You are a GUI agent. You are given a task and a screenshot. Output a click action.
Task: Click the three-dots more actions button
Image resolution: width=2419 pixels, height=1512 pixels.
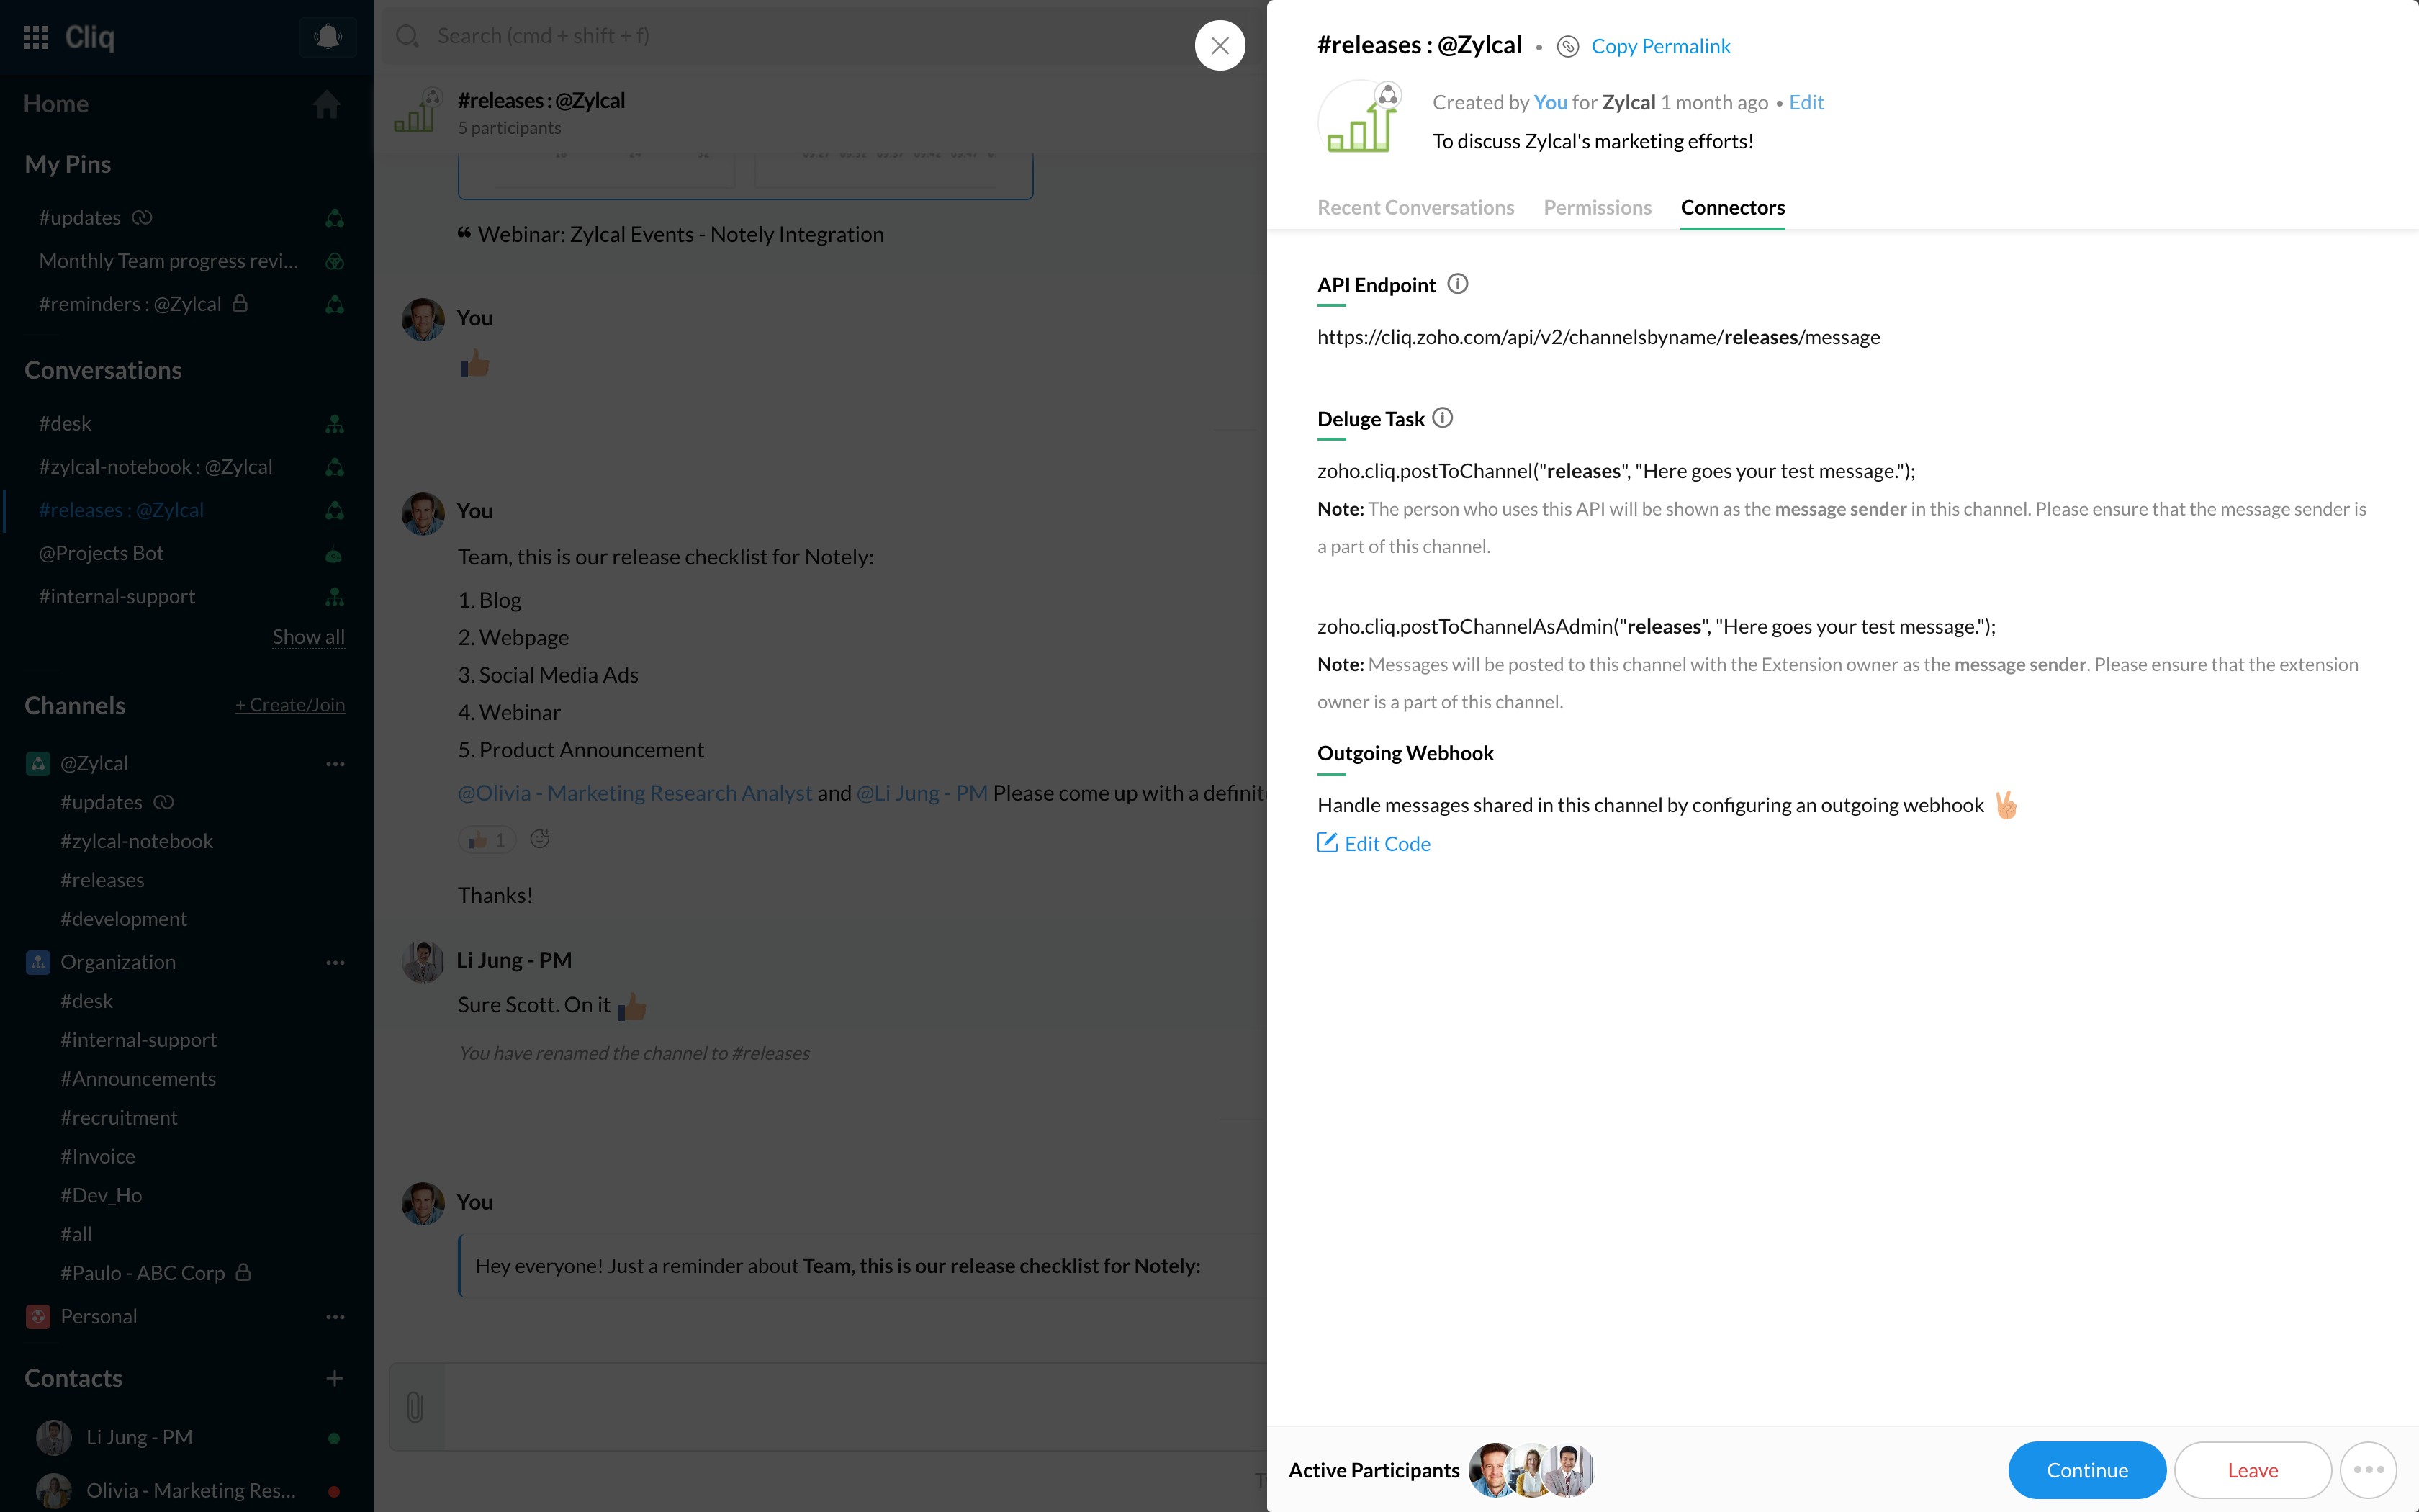(x=2368, y=1469)
